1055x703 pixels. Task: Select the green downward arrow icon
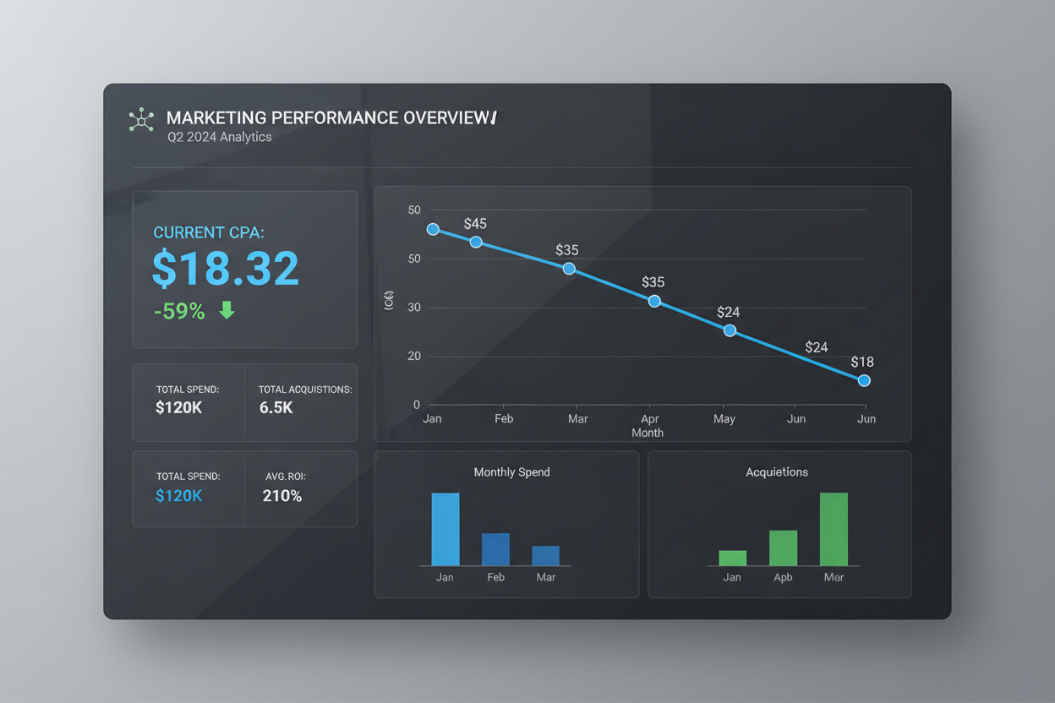[x=225, y=311]
